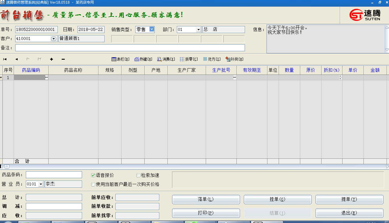
Task: Delete the row with the minus icon
Action: 63,59
